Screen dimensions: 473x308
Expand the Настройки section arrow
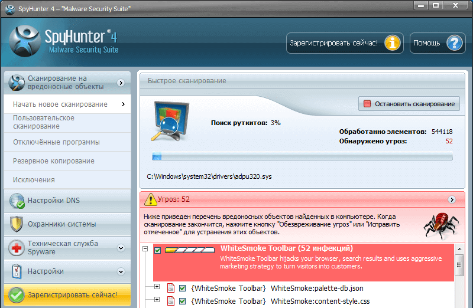coord(121,271)
